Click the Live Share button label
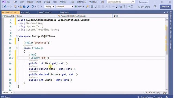174x98 pixels. tap(145, 7)
